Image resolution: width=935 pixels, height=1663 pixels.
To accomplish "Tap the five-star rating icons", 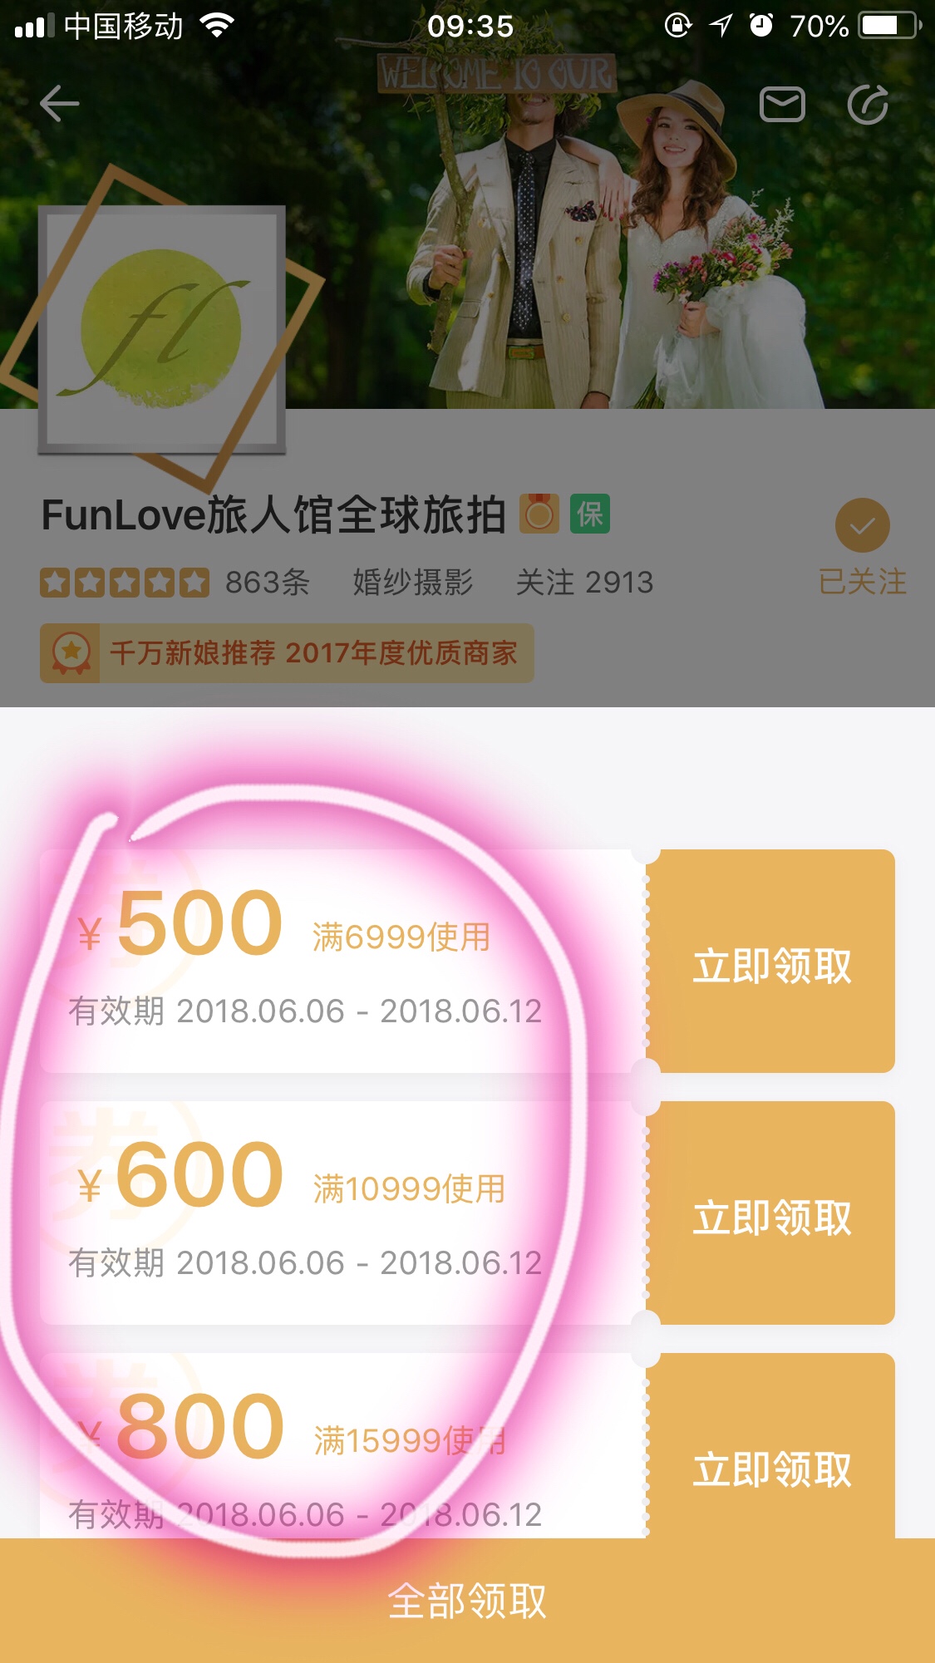I will [x=125, y=583].
